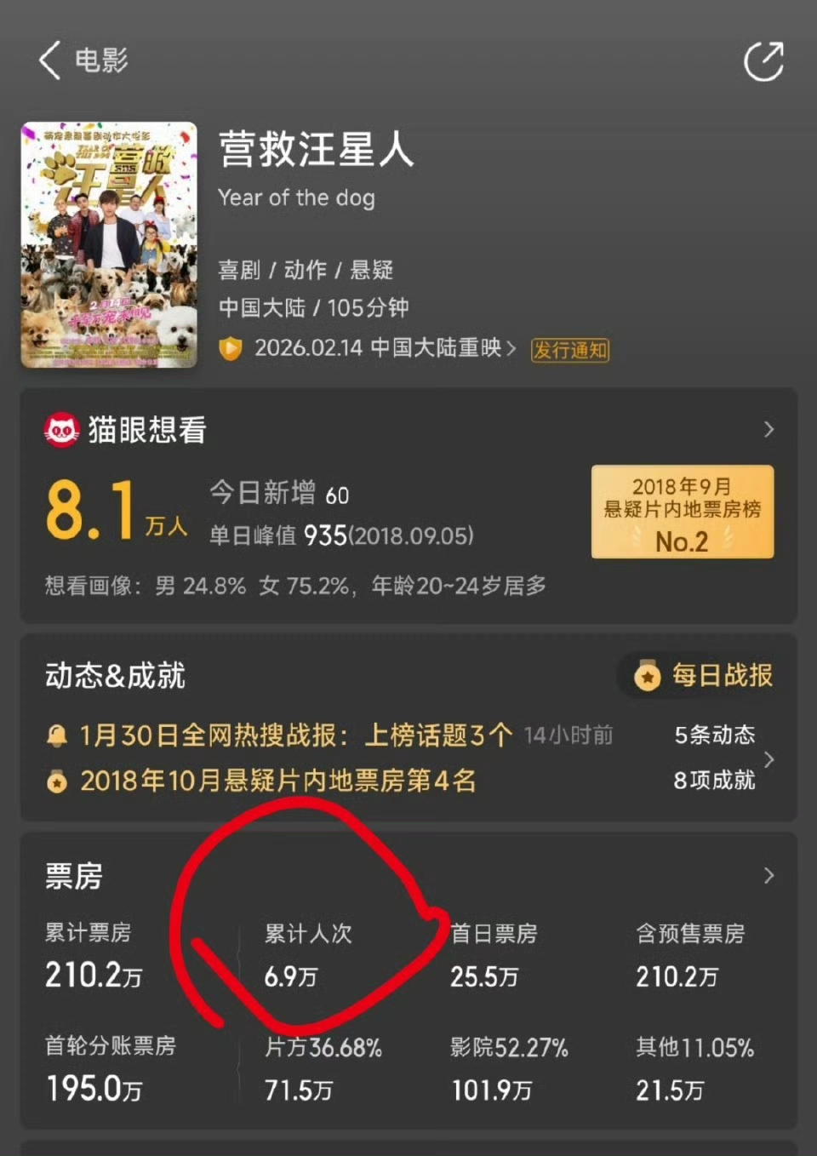This screenshot has height=1156, width=817.
Task: Open the 悬疑片内地票房榜 No.2 badge
Action: (x=683, y=512)
